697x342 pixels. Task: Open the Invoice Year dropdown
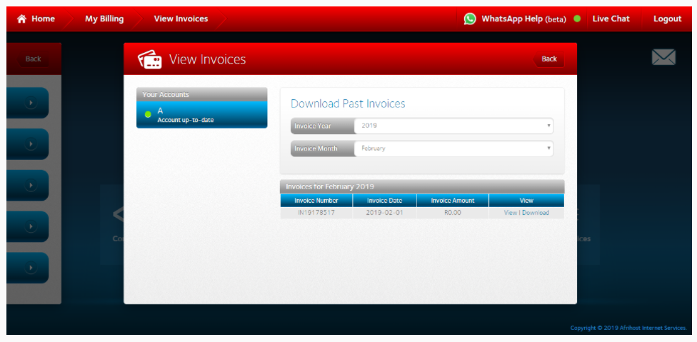(x=453, y=126)
